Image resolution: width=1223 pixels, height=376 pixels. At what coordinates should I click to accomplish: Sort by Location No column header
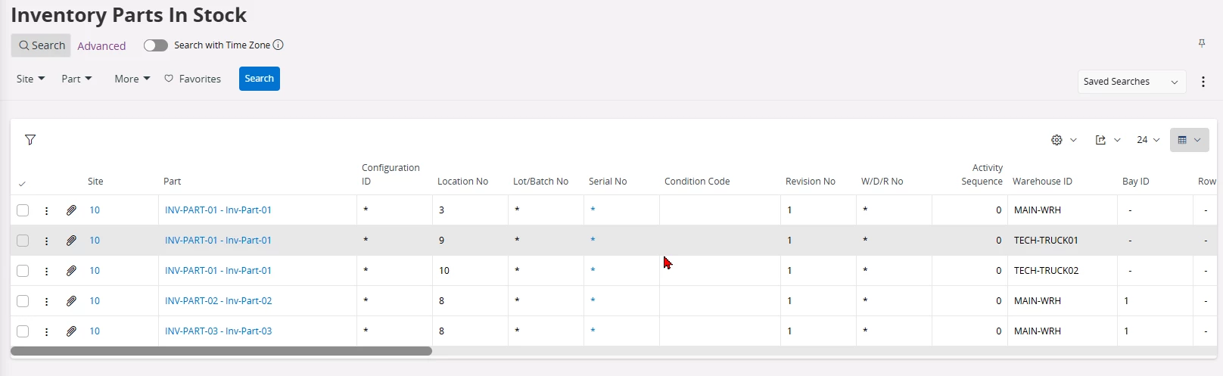462,182
